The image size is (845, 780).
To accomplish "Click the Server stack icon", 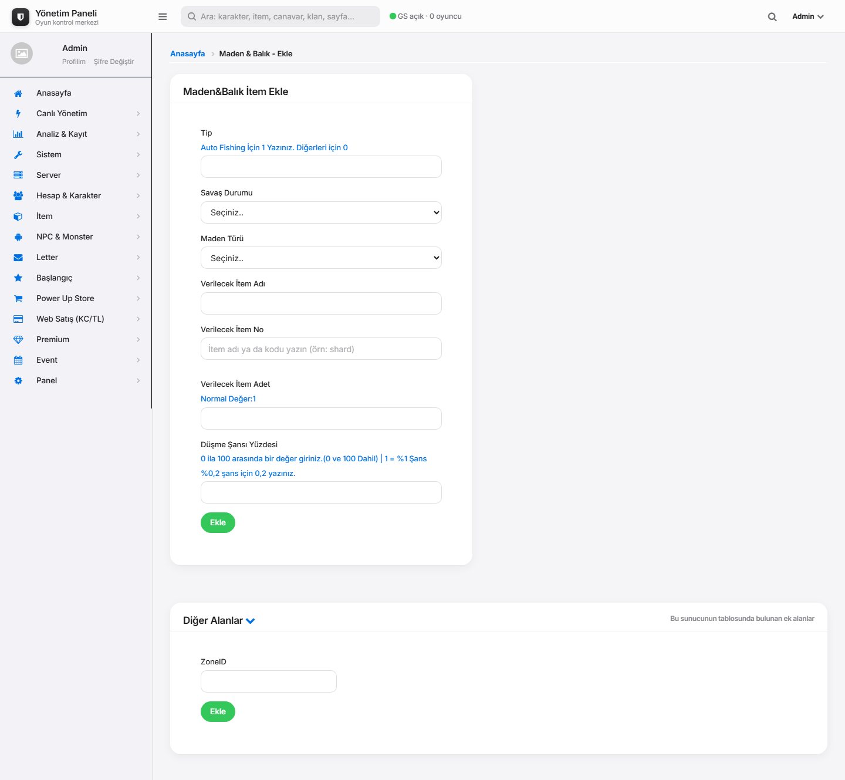I will [18, 175].
